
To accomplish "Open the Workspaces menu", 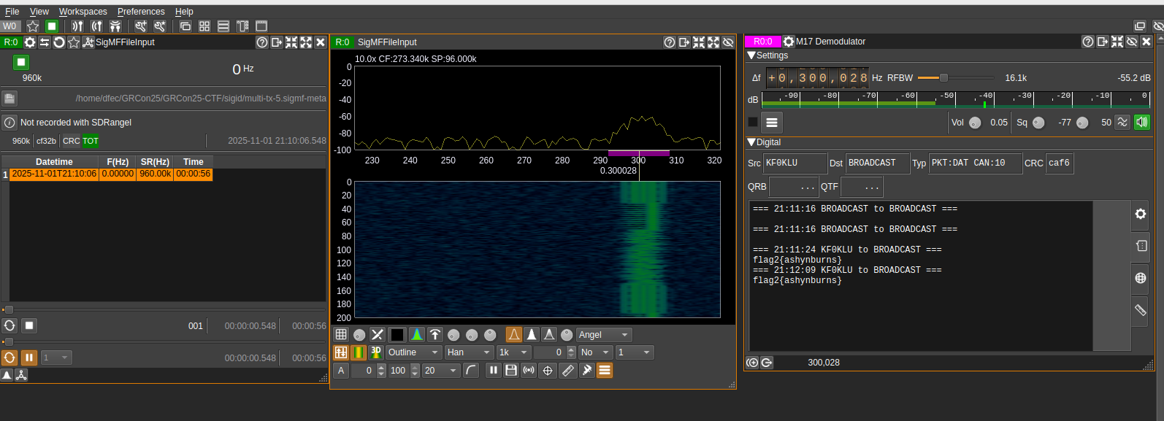I will pos(83,12).
